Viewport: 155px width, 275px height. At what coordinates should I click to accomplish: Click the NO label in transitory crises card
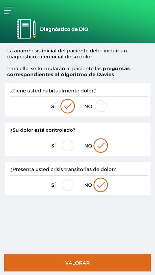click(88, 185)
